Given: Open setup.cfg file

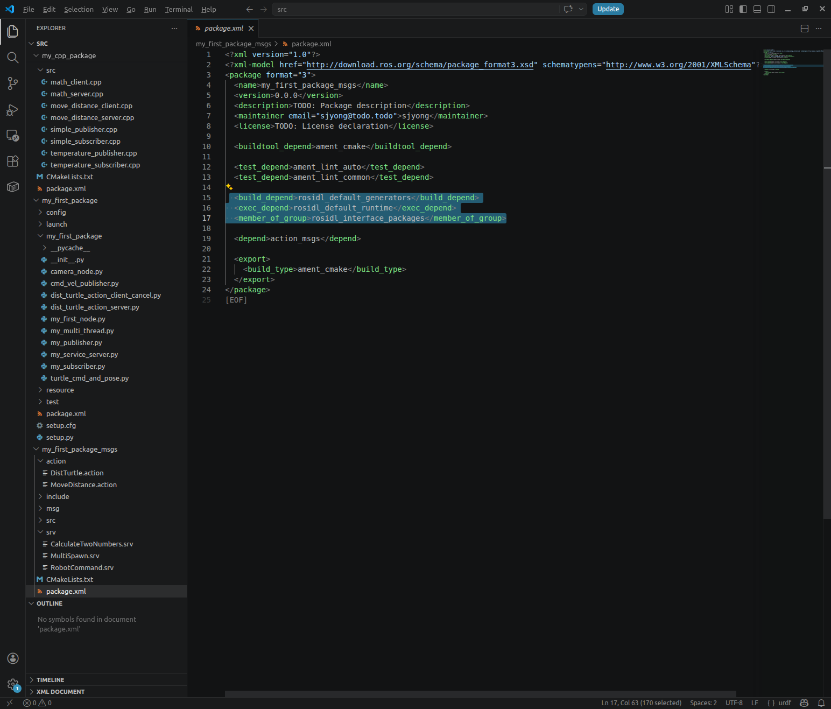Looking at the screenshot, I should (106, 425).
